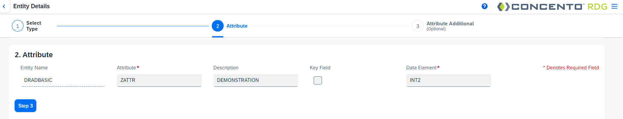Viewport: 623px width, 119px height.
Task: Proceed with the Step 3 button
Action: click(25, 106)
